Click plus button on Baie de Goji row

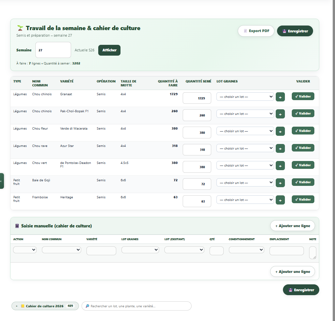280,183
